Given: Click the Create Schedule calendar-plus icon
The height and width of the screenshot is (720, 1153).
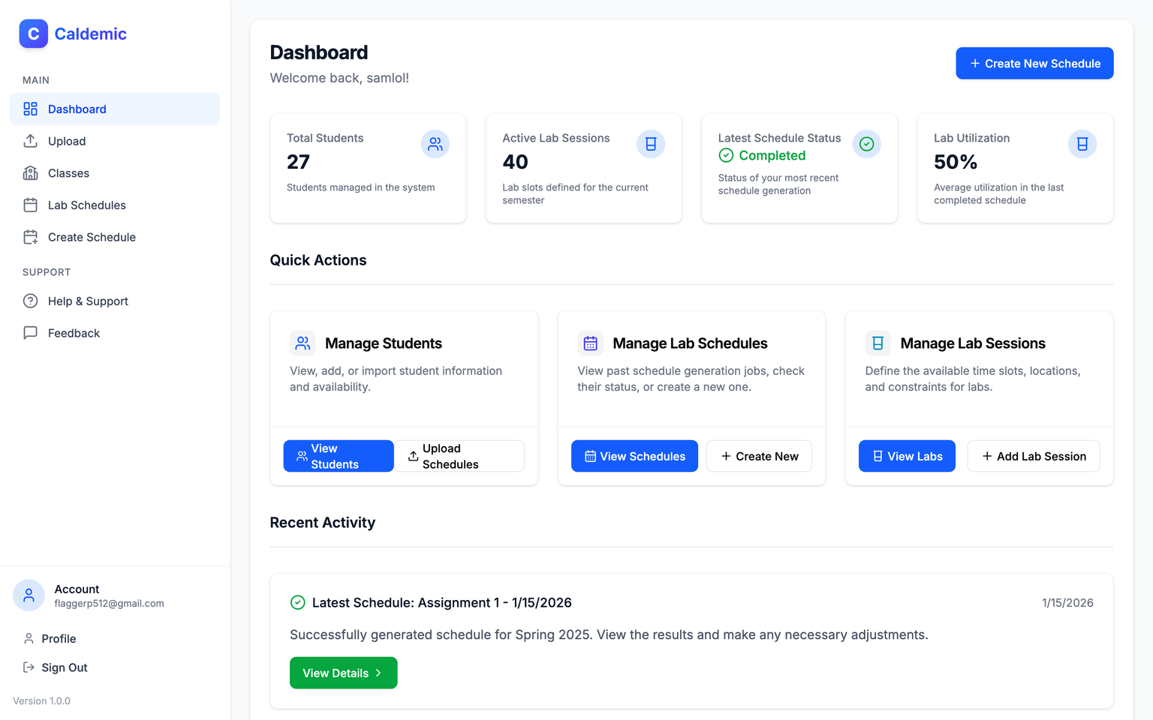Looking at the screenshot, I should [30, 237].
